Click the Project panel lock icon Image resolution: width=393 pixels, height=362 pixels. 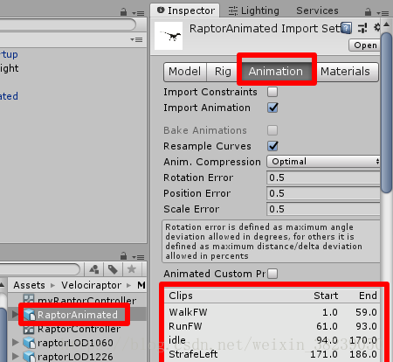pos(123,256)
